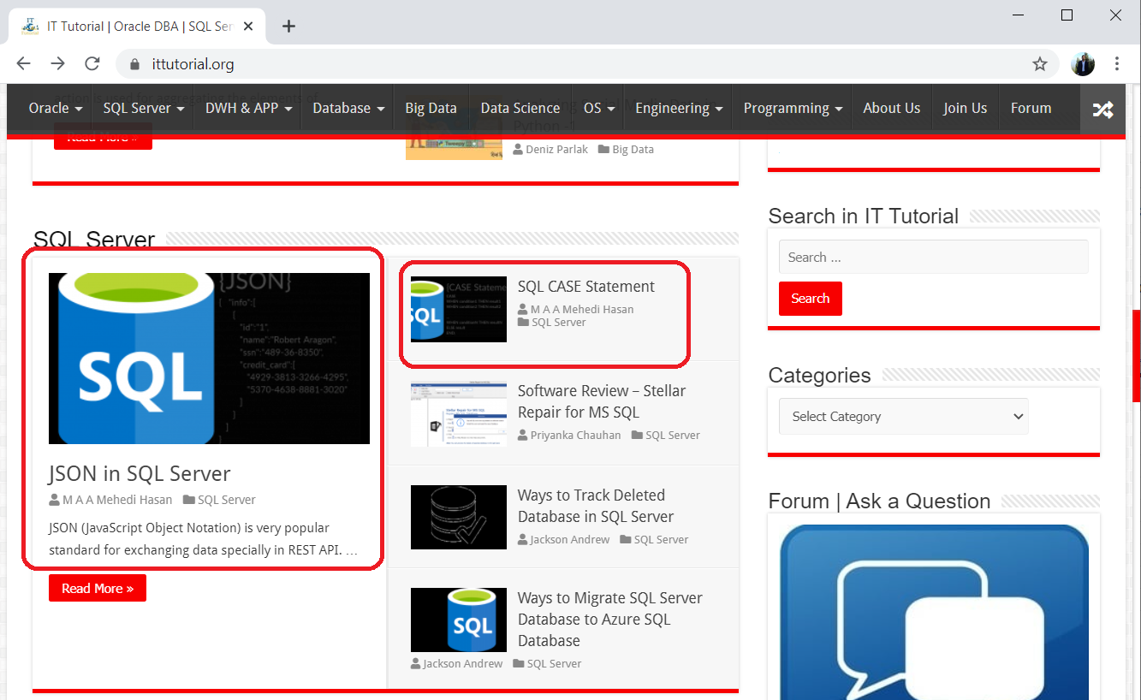Click Jackson Andrew under Track Deleted Database

tap(570, 539)
